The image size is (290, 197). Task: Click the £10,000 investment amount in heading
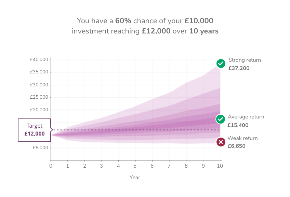[199, 21]
